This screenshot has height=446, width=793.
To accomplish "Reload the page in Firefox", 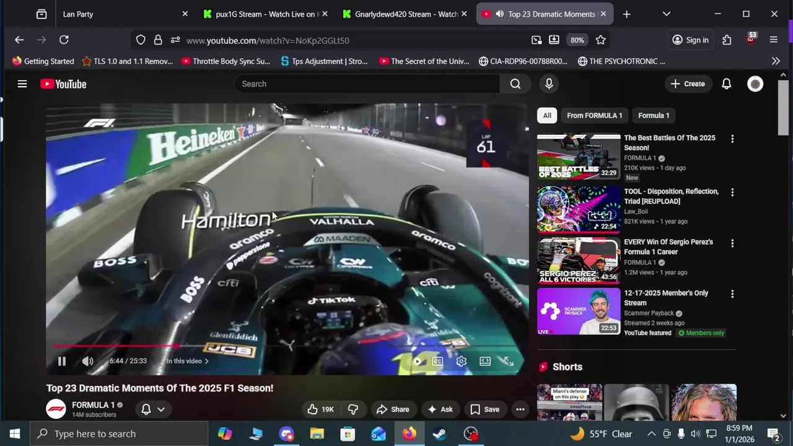I will click(x=64, y=40).
